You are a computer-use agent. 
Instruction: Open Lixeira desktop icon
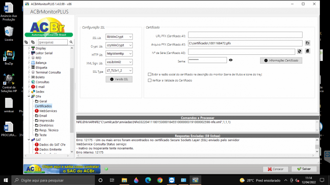pyautogui.click(x=9, y=34)
